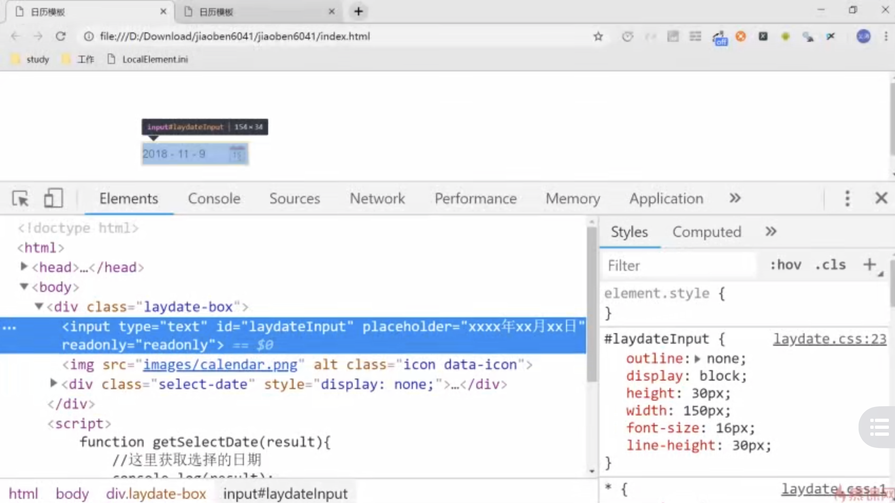
Task: Toggle the device toolbar icon
Action: click(53, 198)
